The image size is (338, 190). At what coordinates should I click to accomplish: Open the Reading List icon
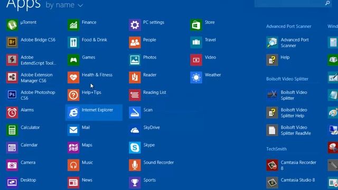tap(135, 95)
